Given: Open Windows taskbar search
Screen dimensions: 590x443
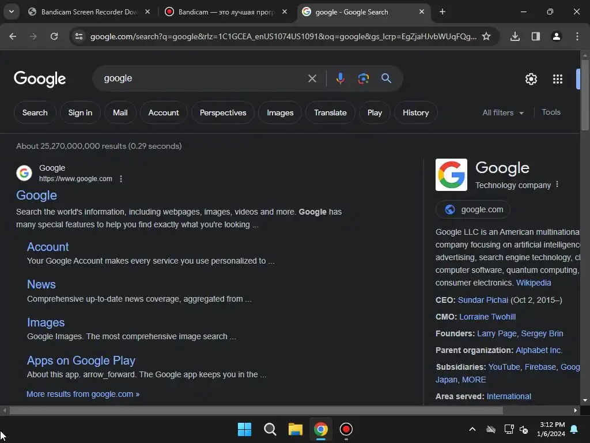Looking at the screenshot, I should click(x=270, y=429).
